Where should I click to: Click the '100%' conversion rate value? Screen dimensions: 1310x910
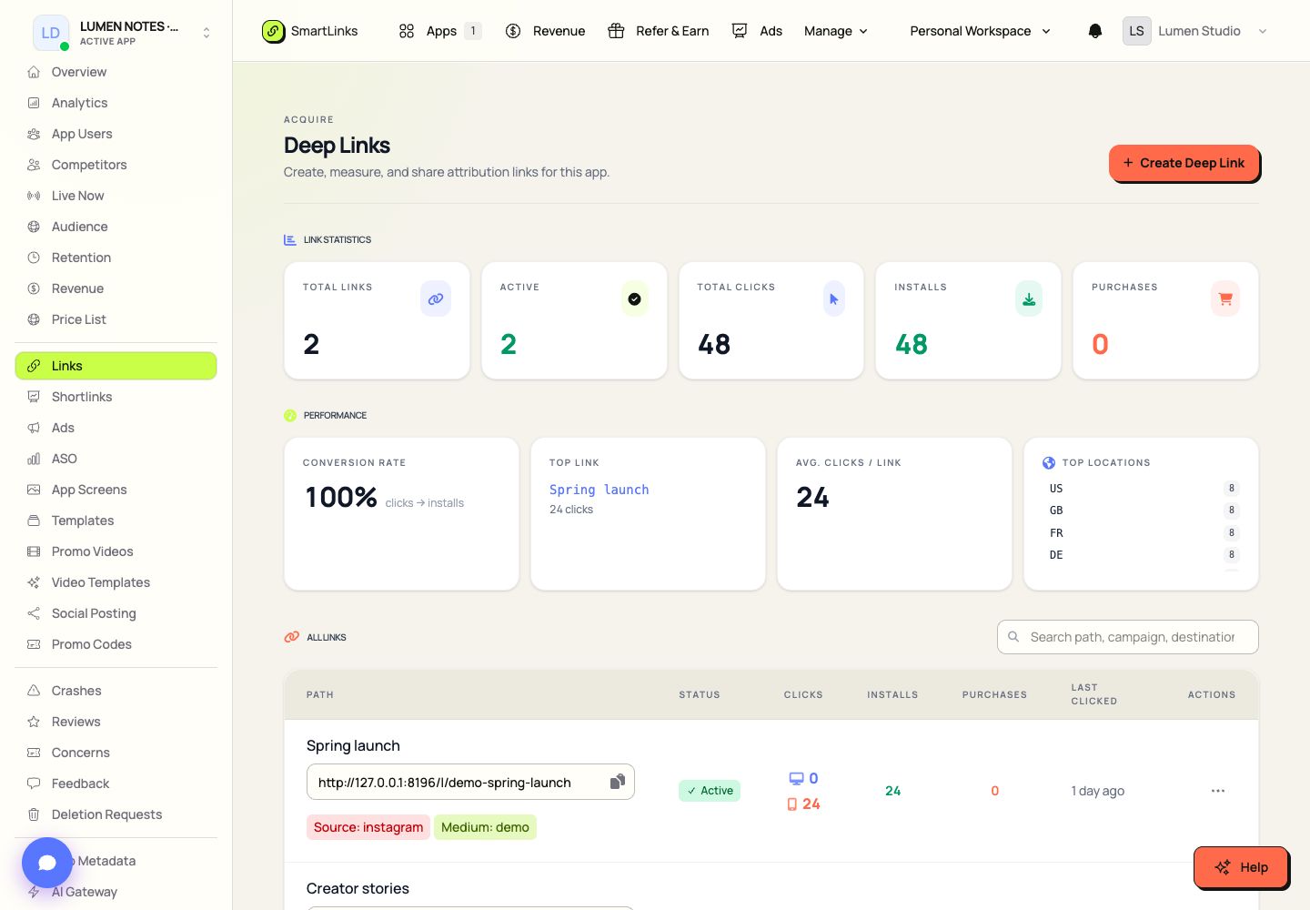pos(341,498)
